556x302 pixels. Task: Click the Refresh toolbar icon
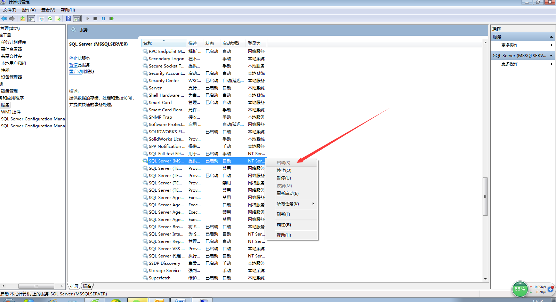click(x=50, y=18)
